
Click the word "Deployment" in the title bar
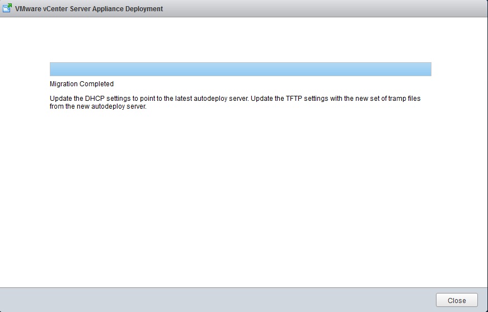(x=145, y=9)
